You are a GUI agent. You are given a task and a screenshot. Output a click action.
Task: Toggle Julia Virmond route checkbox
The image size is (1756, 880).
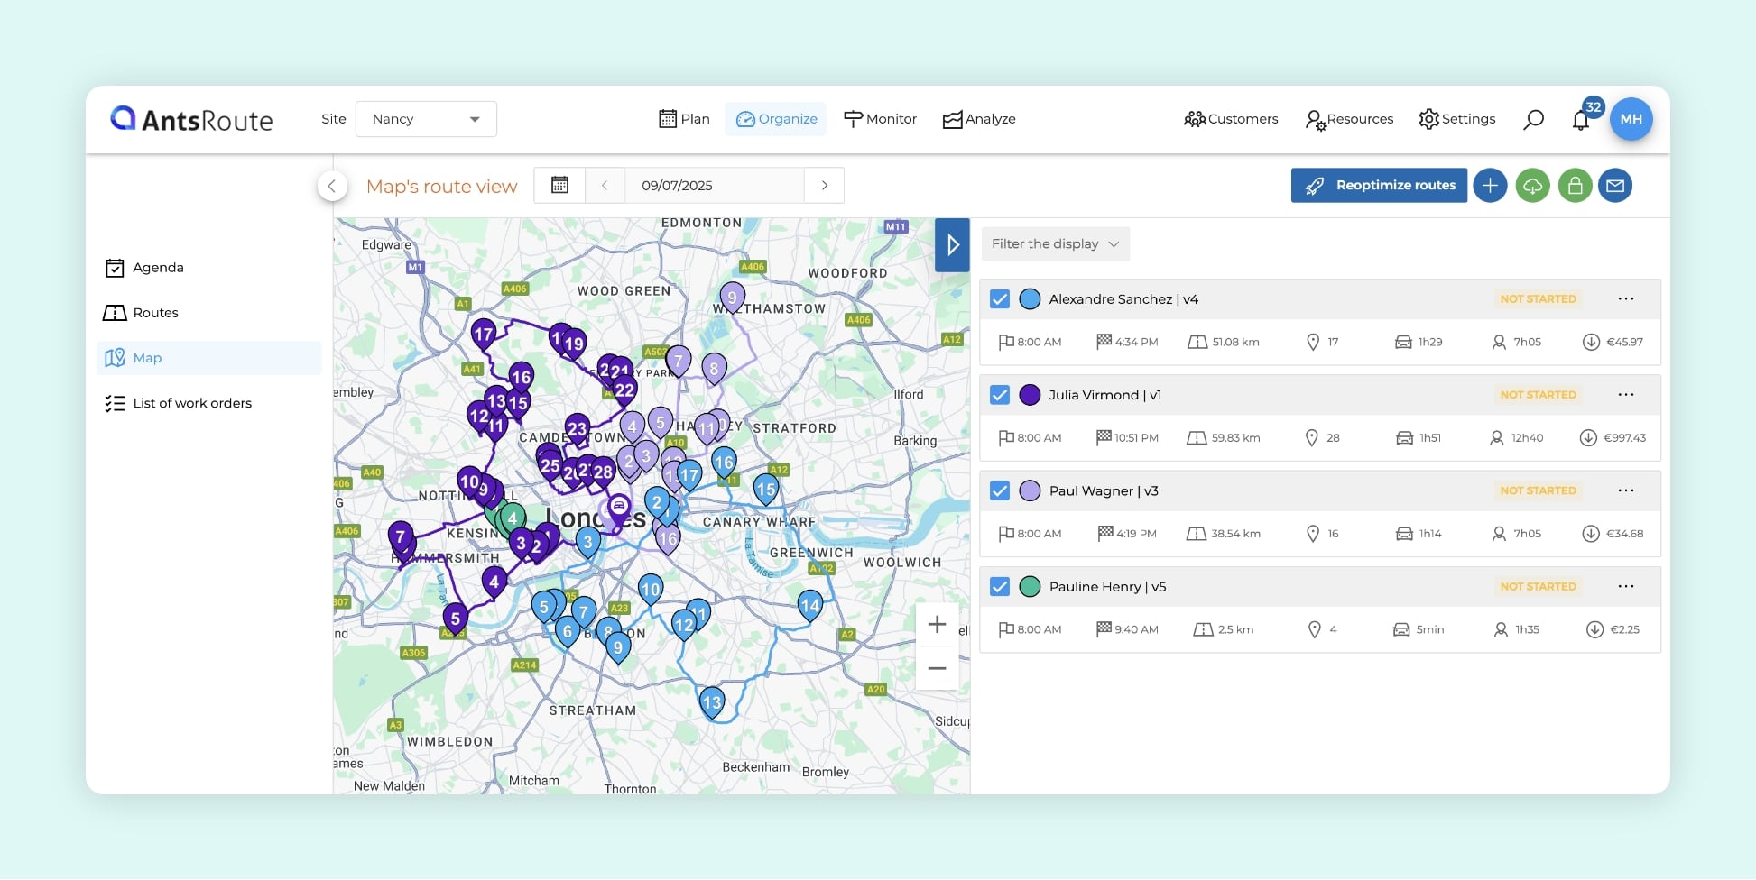pos(1000,395)
